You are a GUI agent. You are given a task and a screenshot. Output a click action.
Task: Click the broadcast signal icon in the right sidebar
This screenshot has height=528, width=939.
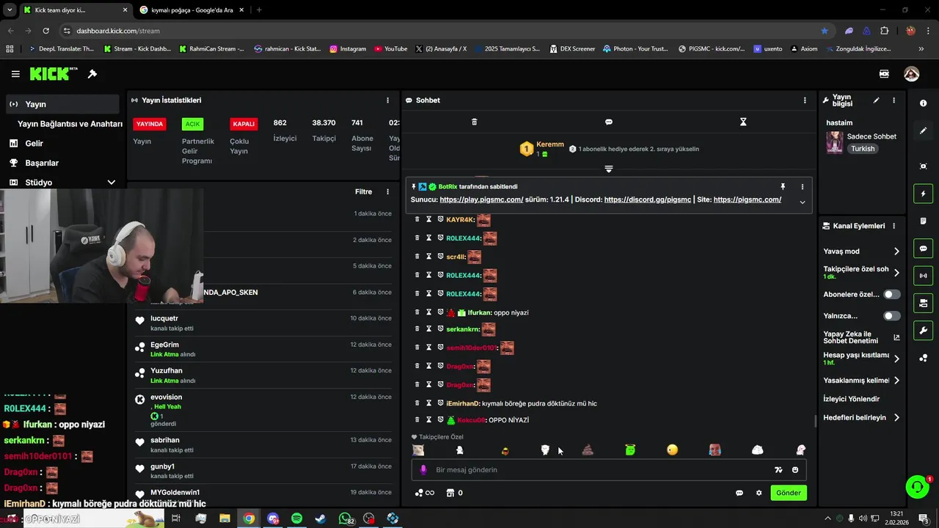(923, 276)
